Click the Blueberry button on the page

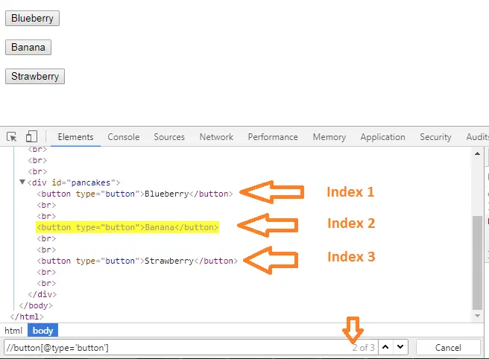click(32, 19)
